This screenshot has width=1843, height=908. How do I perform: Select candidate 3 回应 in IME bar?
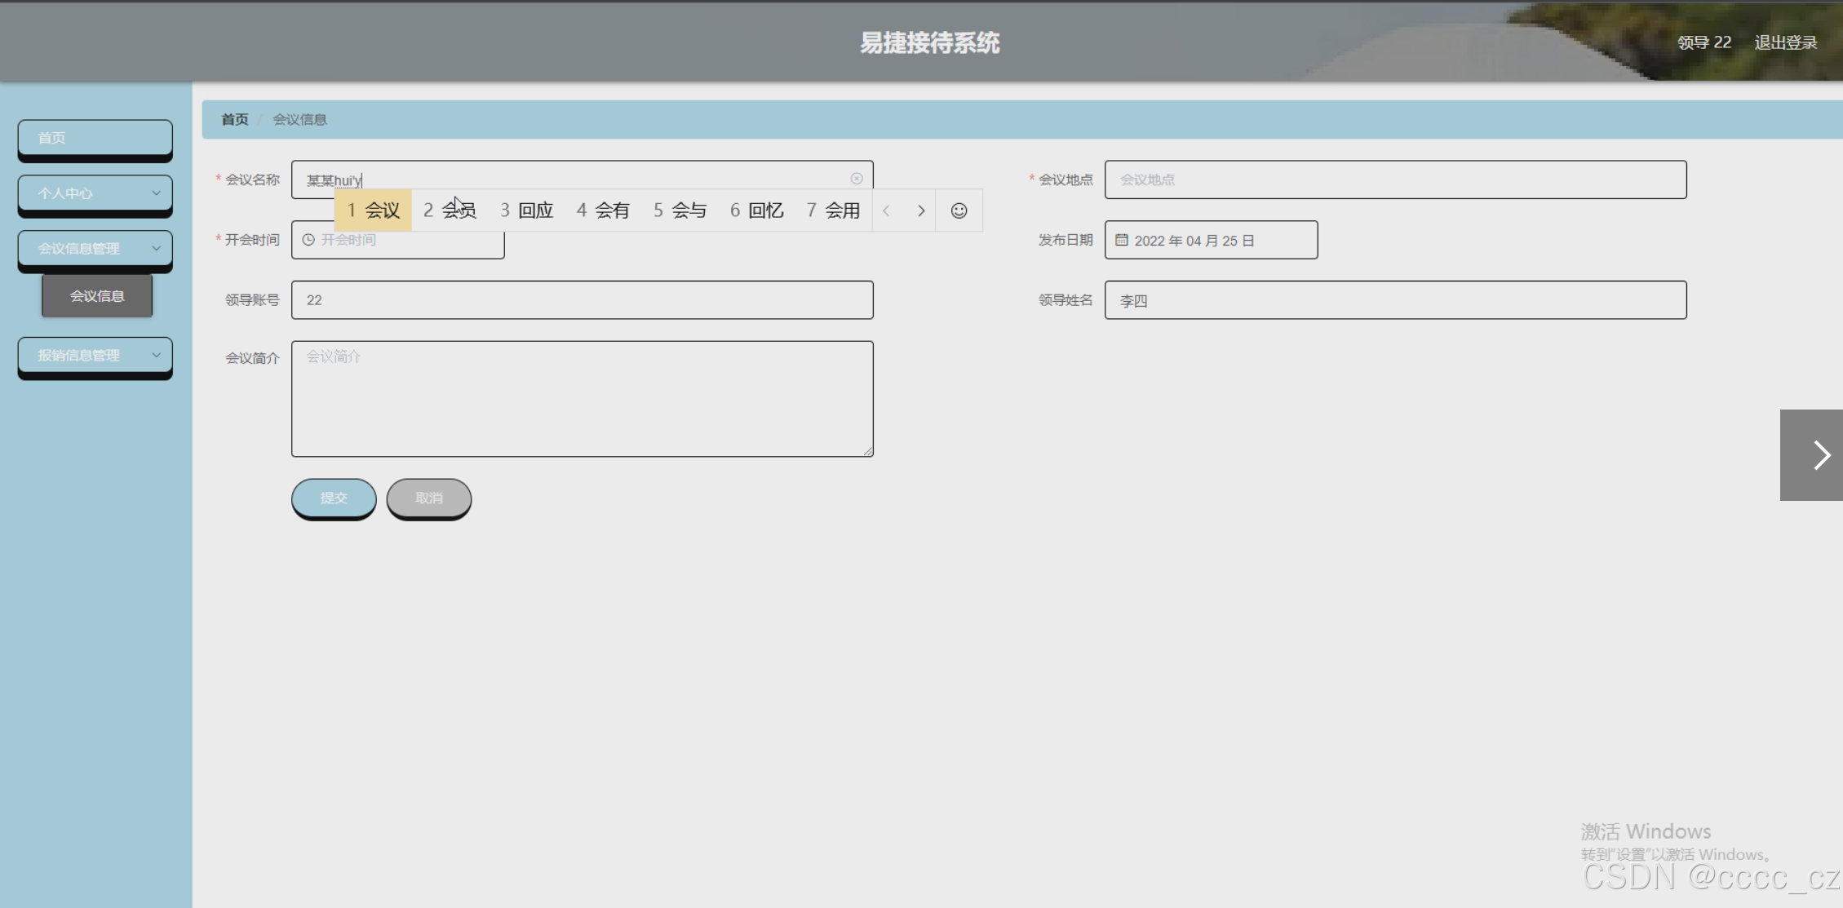(526, 210)
